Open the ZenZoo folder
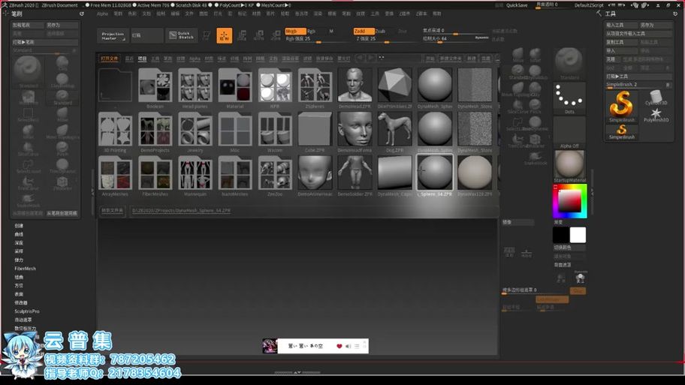The image size is (685, 385). click(275, 176)
